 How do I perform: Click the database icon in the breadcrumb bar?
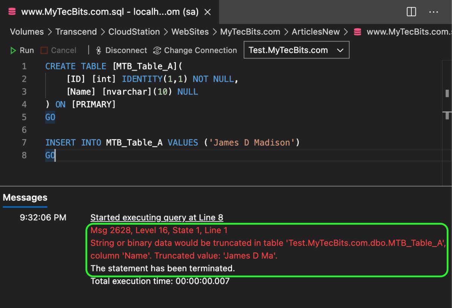357,32
